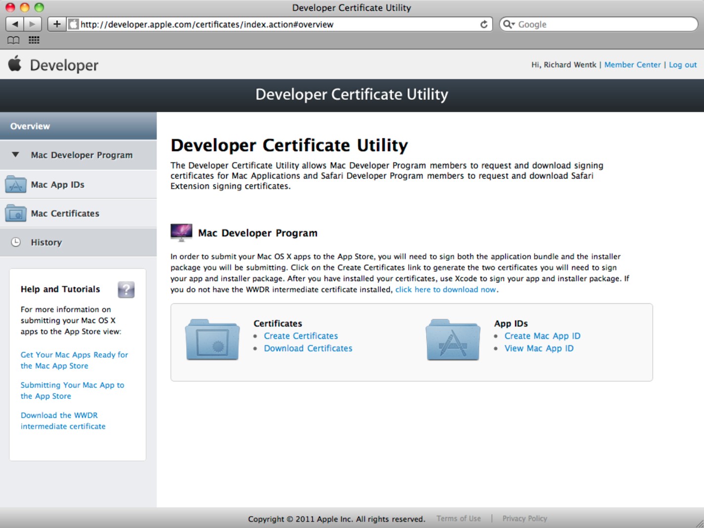Click the 'Help and Tutorials' heading
704x528 pixels.
click(x=60, y=289)
